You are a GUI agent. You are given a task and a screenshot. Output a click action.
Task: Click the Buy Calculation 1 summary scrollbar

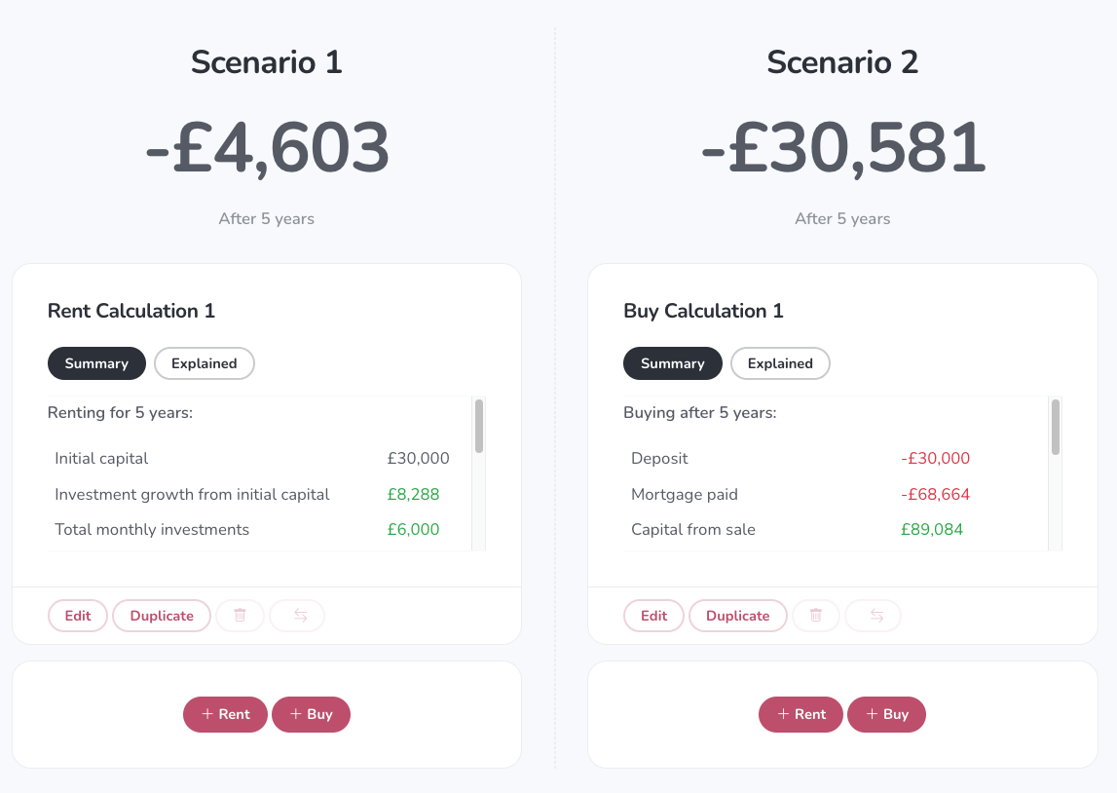[x=1055, y=427]
